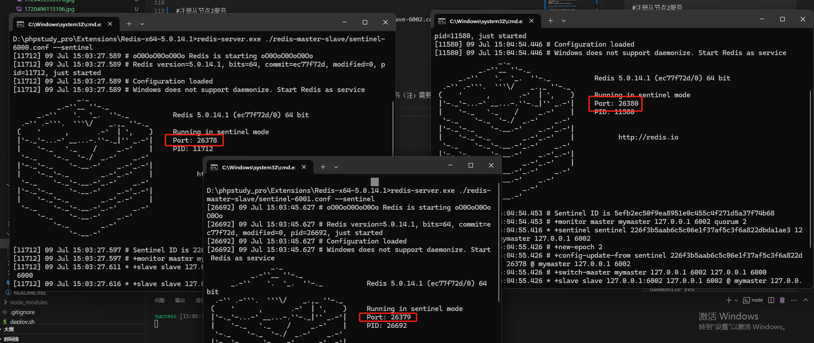Click the .gitignore git file icon

click(x=5, y=312)
